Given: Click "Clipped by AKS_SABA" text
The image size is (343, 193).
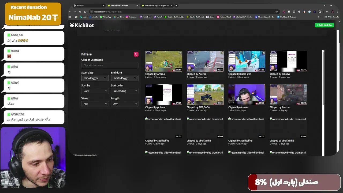Looking at the screenshot, I should (x=198, y=107).
